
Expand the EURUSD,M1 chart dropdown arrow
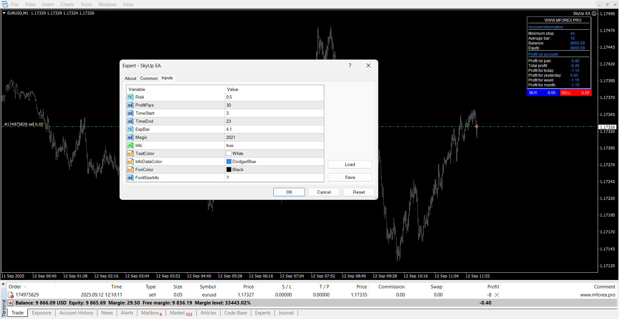(4, 13)
